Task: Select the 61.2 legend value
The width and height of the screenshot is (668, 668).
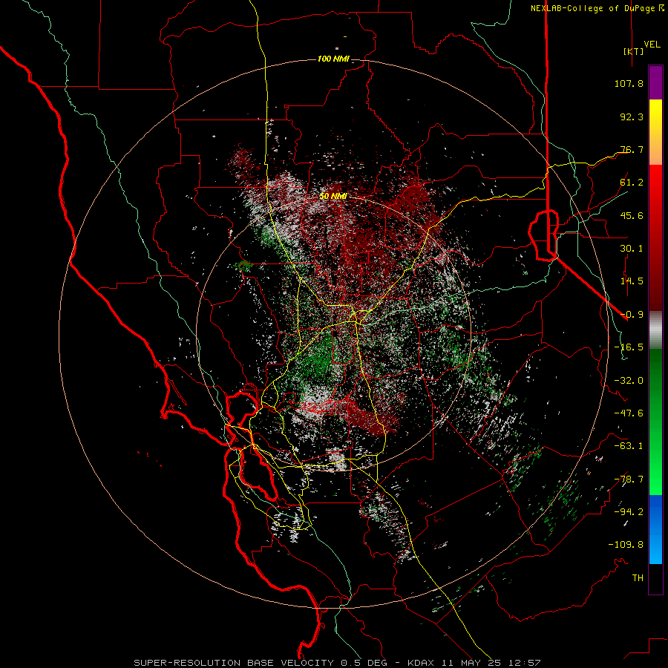Action: coord(632,183)
